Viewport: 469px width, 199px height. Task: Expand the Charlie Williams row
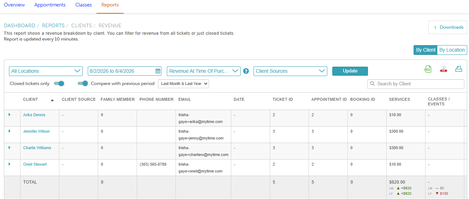tap(9, 148)
